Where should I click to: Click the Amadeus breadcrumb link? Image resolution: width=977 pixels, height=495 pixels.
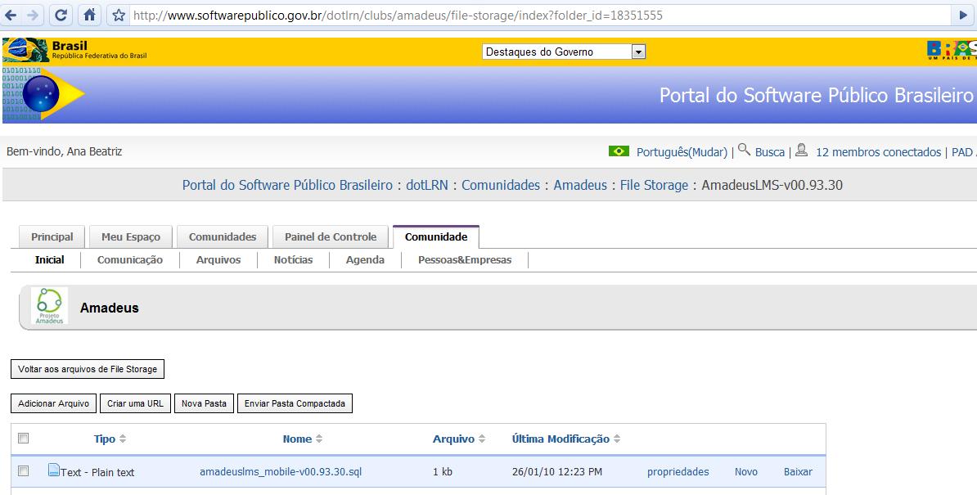coord(580,185)
